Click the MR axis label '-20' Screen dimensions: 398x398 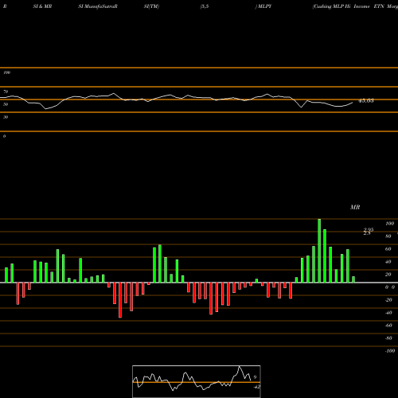tap(388, 300)
